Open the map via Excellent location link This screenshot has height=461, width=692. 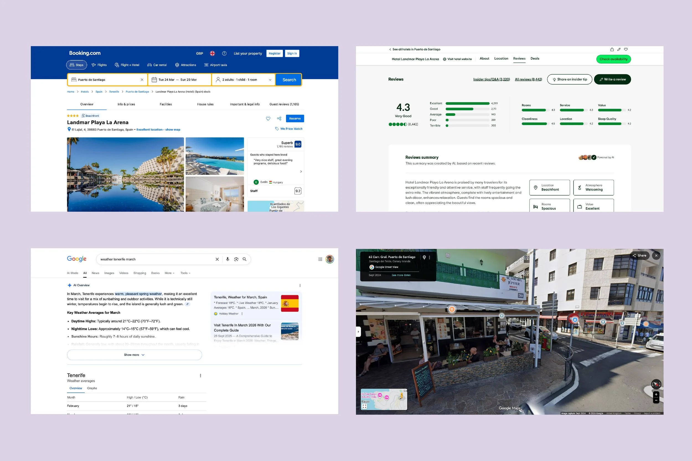(x=158, y=129)
